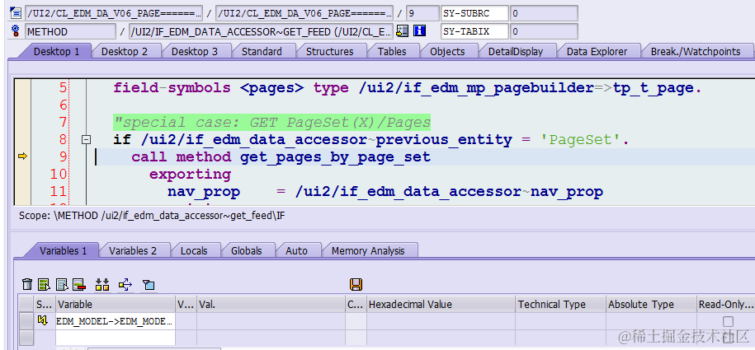755x350 pixels.
Task: Collapse the IF block at line 8
Action: 86,140
